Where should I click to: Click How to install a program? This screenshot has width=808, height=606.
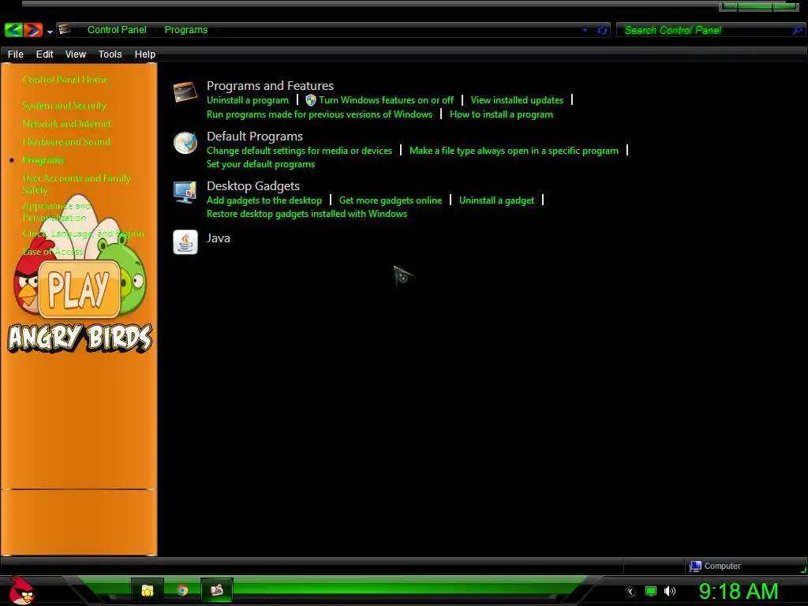[x=501, y=114]
